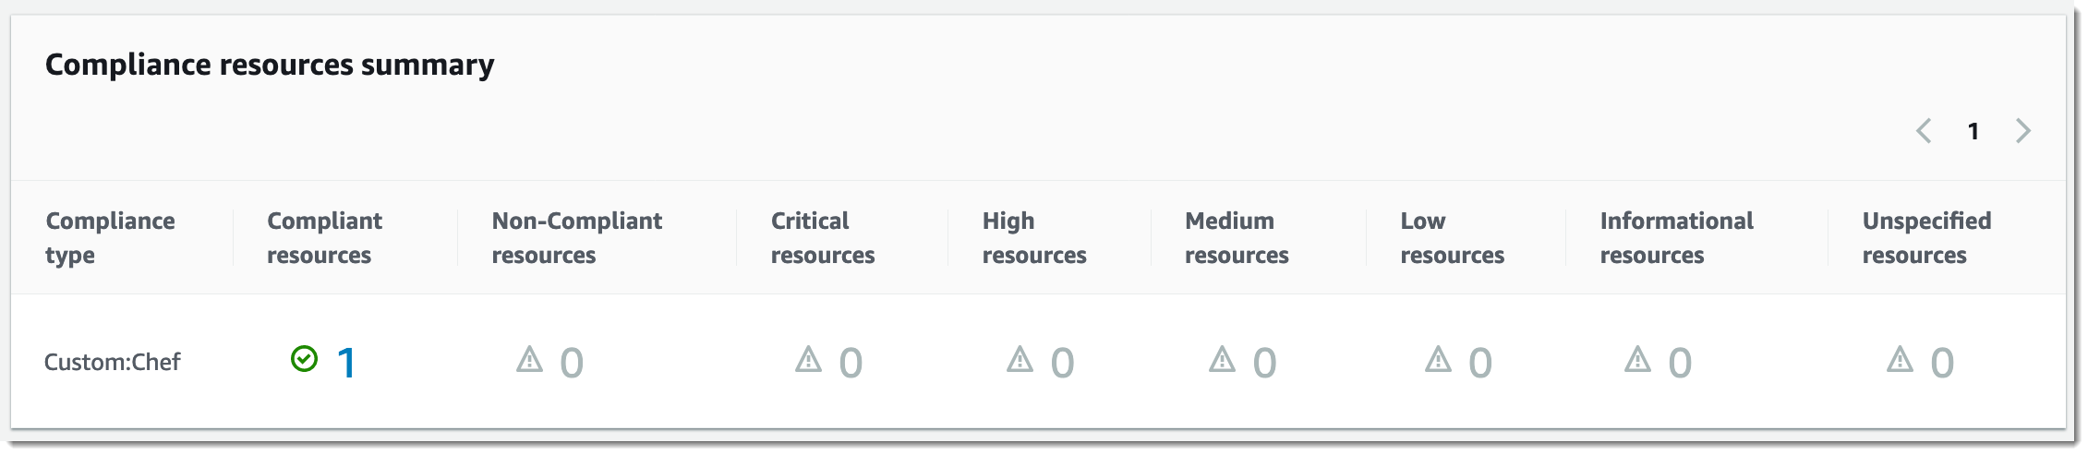2088x455 pixels.
Task: Go to the next page arrow
Action: (2023, 131)
